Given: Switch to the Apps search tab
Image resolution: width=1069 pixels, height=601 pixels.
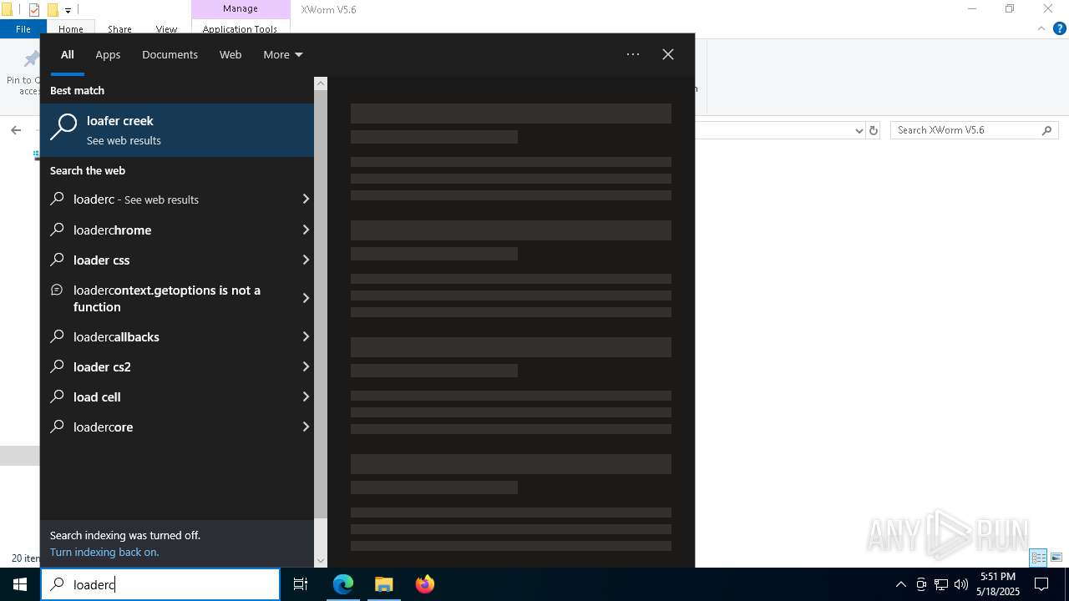Looking at the screenshot, I should [x=108, y=54].
